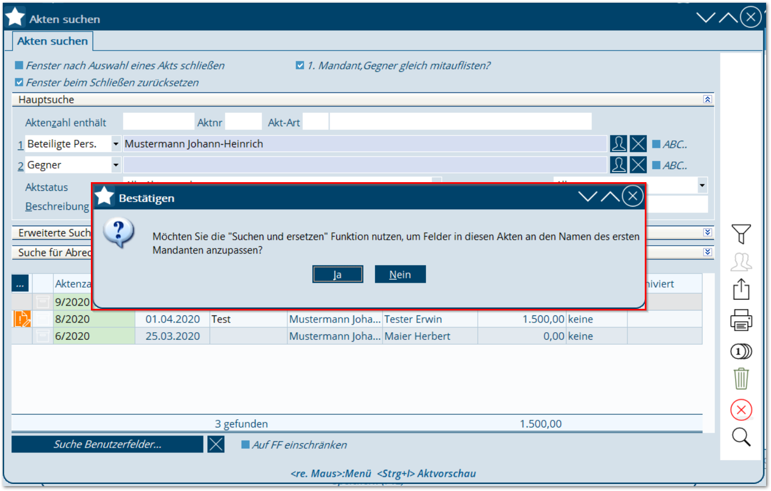The width and height of the screenshot is (771, 491).
Task: Click 'Nein' in the Bestätigen dialog
Action: point(400,275)
